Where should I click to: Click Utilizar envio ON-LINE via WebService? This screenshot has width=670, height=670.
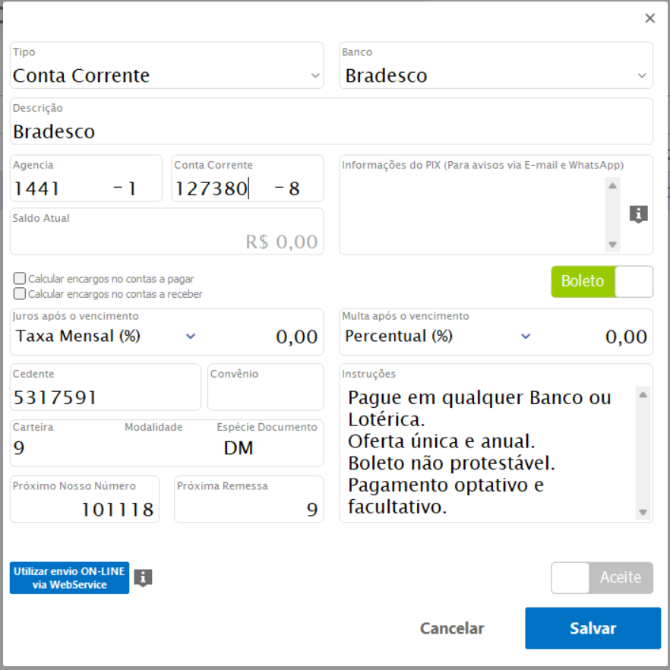pos(69,578)
